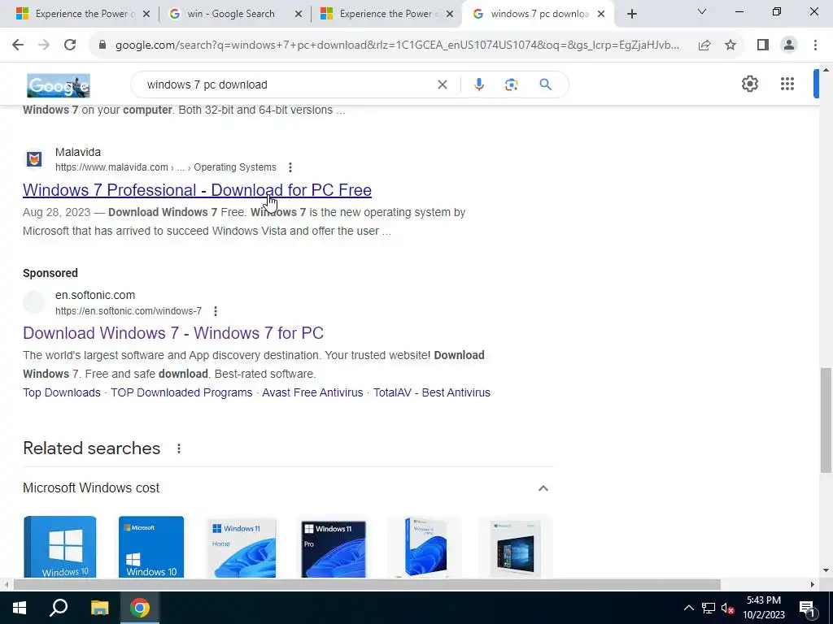Share this page using the share icon
This screenshot has height=624, width=833.
coord(704,45)
